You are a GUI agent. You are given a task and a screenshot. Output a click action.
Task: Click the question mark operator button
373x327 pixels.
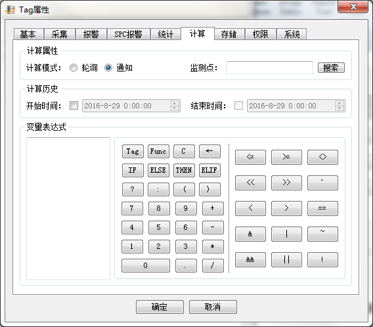[133, 189]
